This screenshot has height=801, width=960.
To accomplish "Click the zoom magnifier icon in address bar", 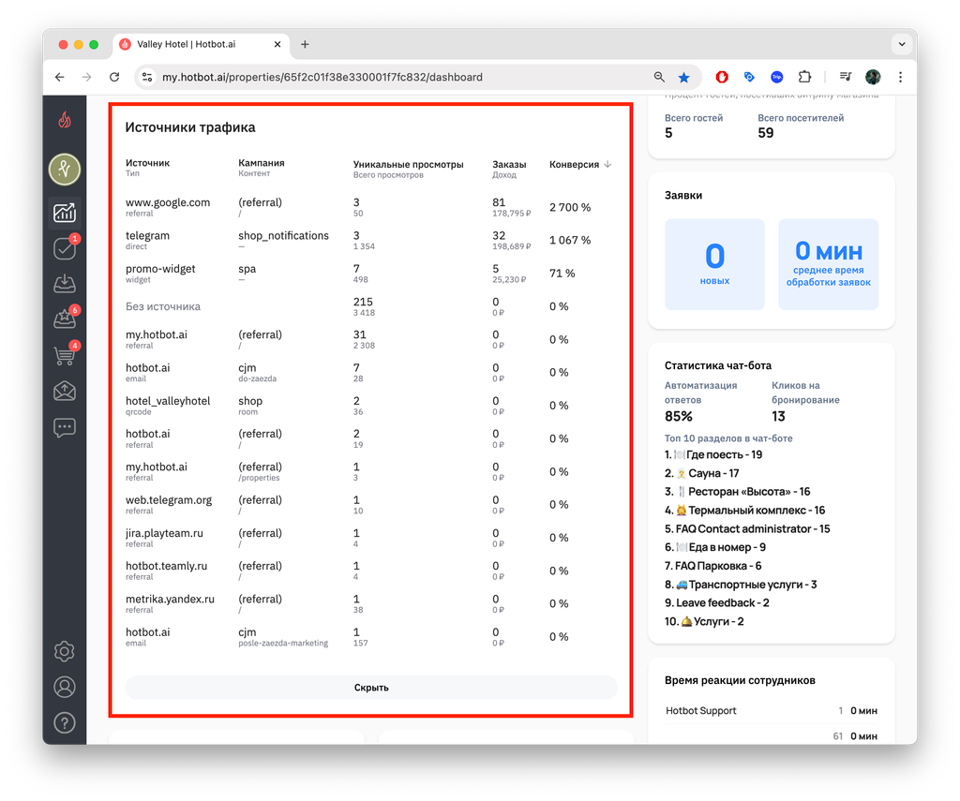I will (x=659, y=77).
